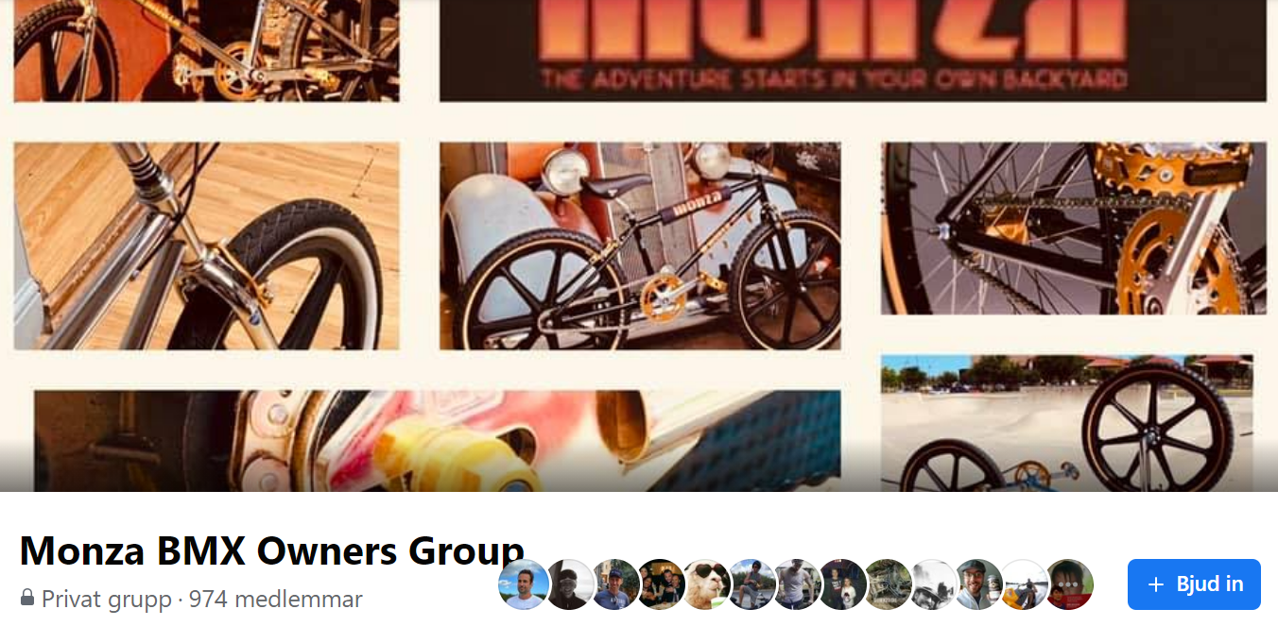The image size is (1278, 643).
Task: Open the Monza BMX Owners Group title
Action: pos(272,550)
